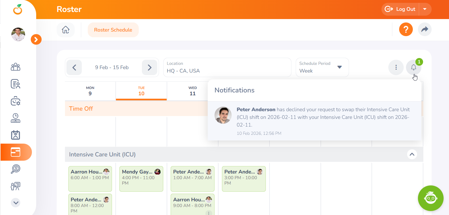Go to the previous week

coord(74,67)
